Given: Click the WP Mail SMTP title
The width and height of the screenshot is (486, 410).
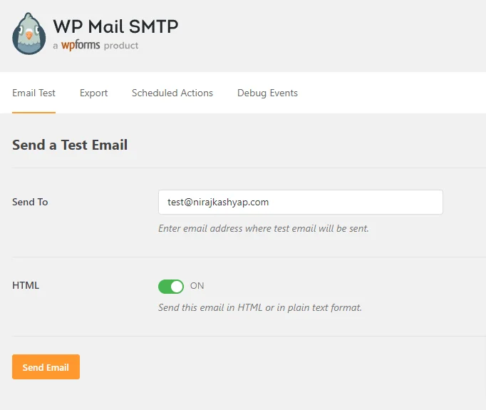Looking at the screenshot, I should pyautogui.click(x=115, y=26).
